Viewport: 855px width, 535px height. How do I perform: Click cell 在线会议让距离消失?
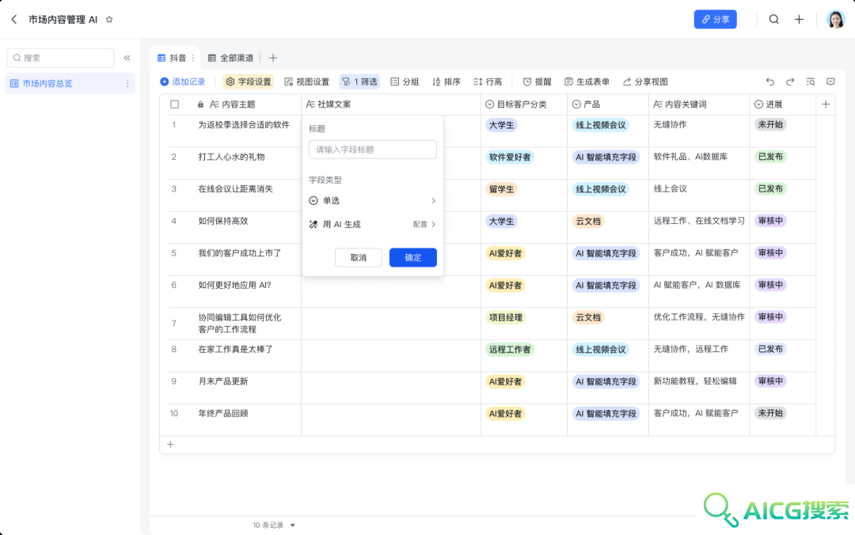(x=235, y=189)
